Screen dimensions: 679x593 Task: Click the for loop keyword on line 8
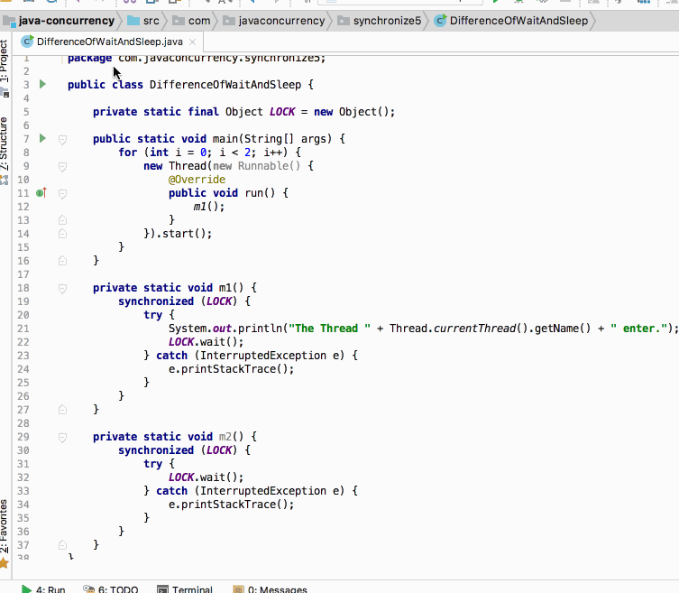point(128,153)
